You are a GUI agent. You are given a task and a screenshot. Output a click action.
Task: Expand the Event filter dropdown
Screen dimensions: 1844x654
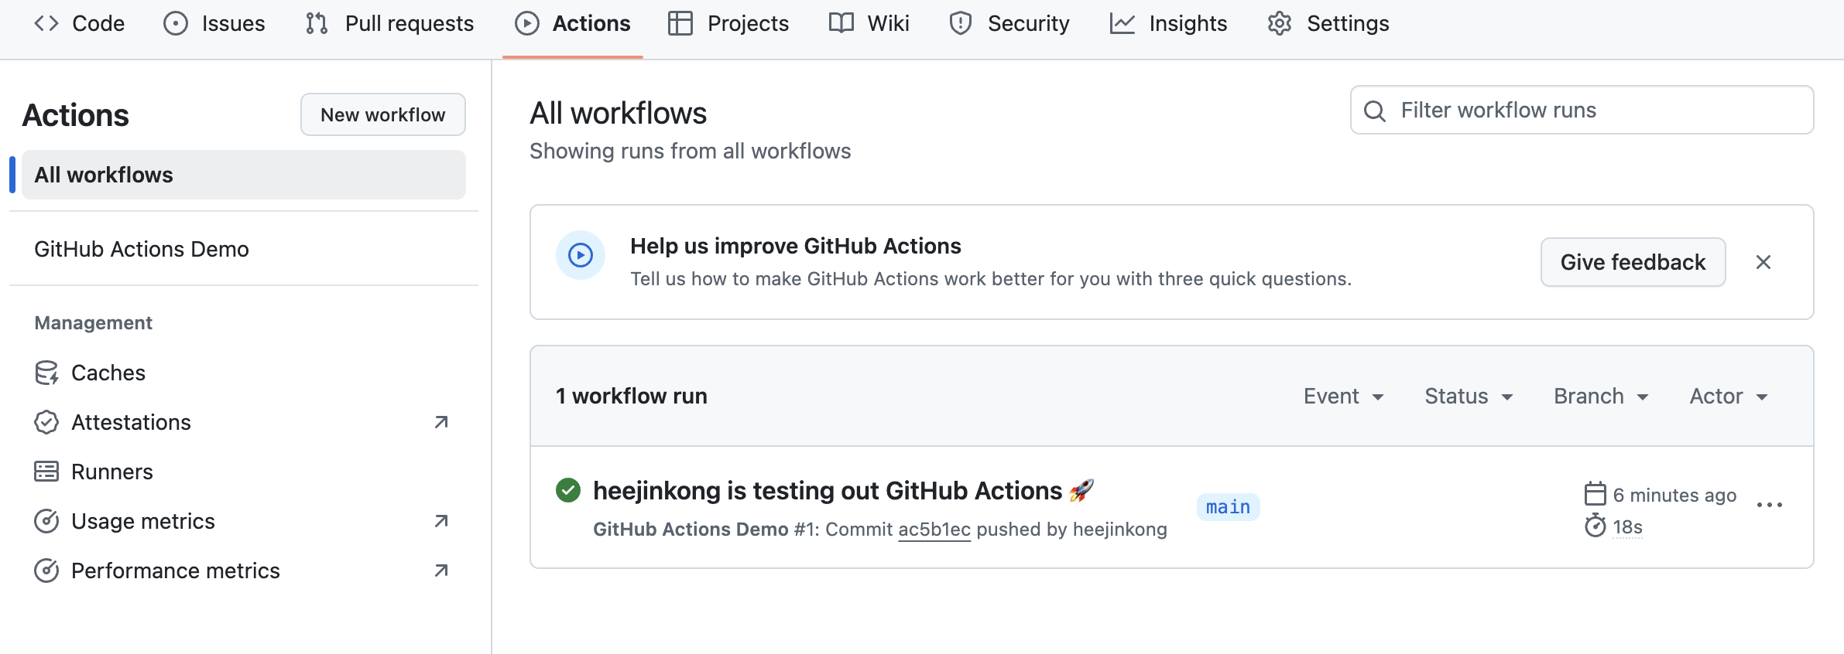[x=1343, y=396]
